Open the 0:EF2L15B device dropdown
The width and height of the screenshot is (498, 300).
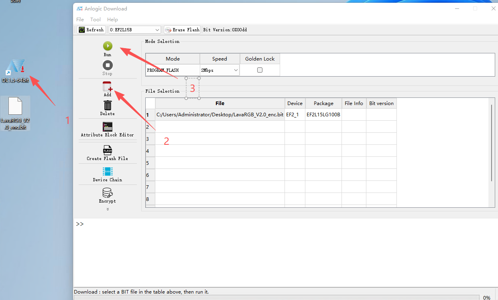tap(135, 30)
